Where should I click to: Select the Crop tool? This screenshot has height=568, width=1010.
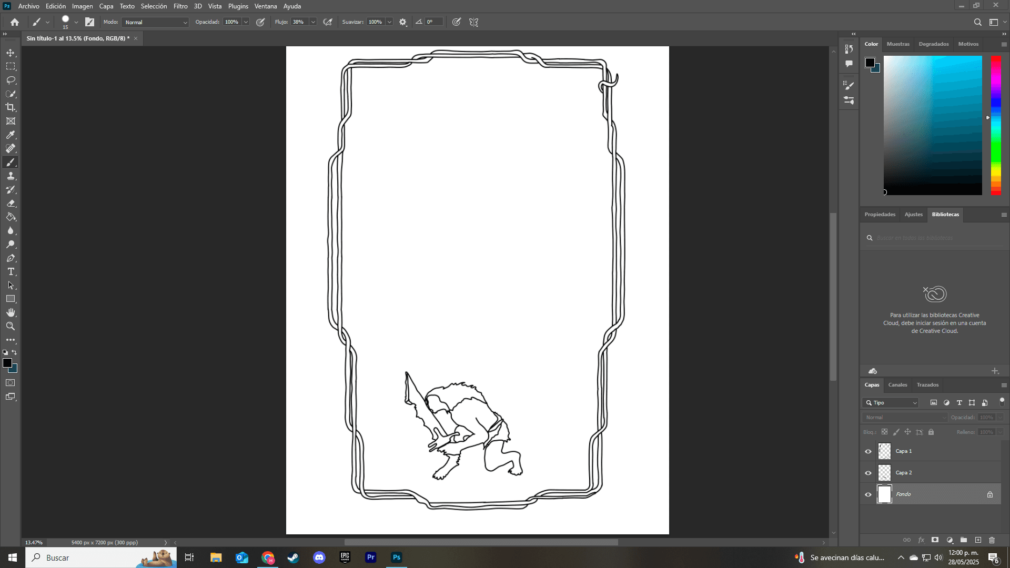tap(11, 107)
